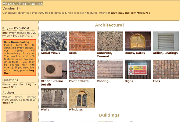
Task: Click the Buy link under DVD-ROM
Action: click(x=5, y=33)
